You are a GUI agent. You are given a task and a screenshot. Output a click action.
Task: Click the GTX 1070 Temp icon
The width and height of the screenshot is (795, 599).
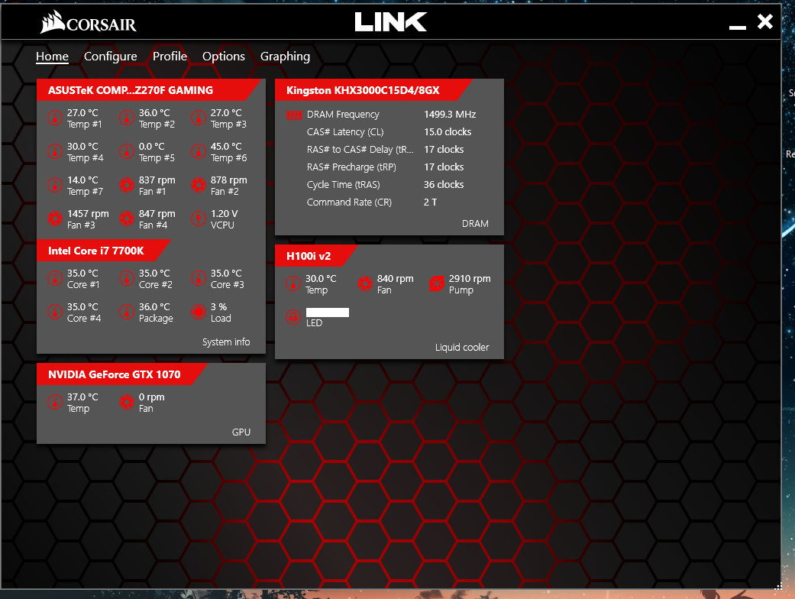[55, 402]
